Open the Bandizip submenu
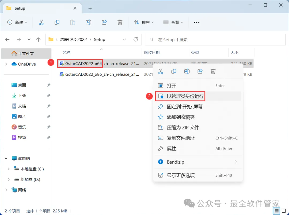289x215 pixels. point(198,162)
